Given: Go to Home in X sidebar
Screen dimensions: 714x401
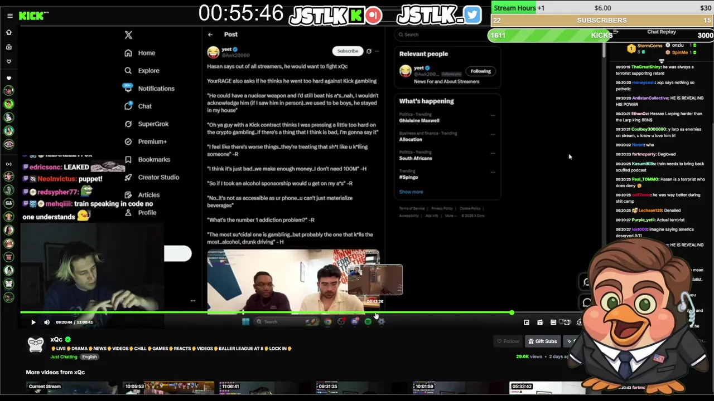Looking at the screenshot, I should (x=140, y=53).
